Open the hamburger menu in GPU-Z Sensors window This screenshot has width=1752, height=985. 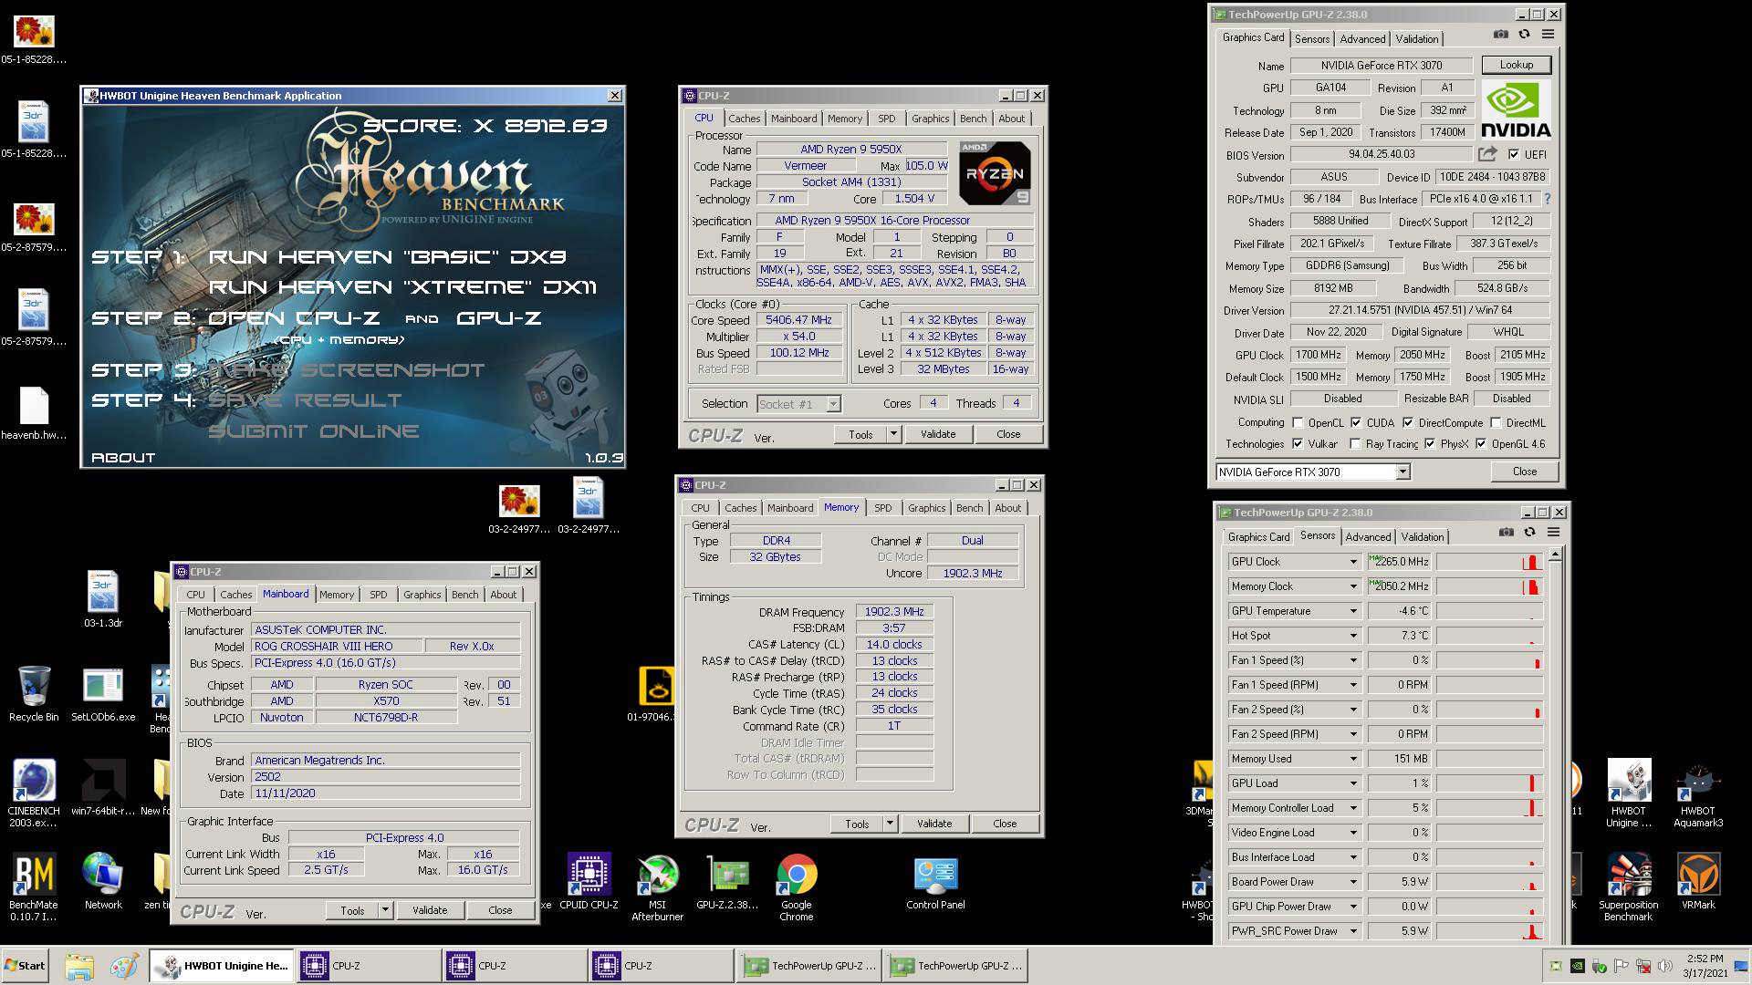pyautogui.click(x=1553, y=533)
